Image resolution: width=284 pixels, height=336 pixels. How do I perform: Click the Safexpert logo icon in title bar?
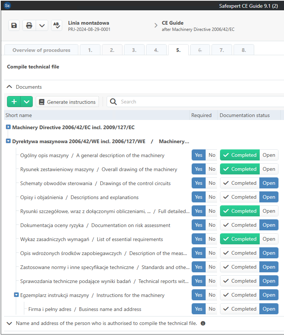(7, 6)
